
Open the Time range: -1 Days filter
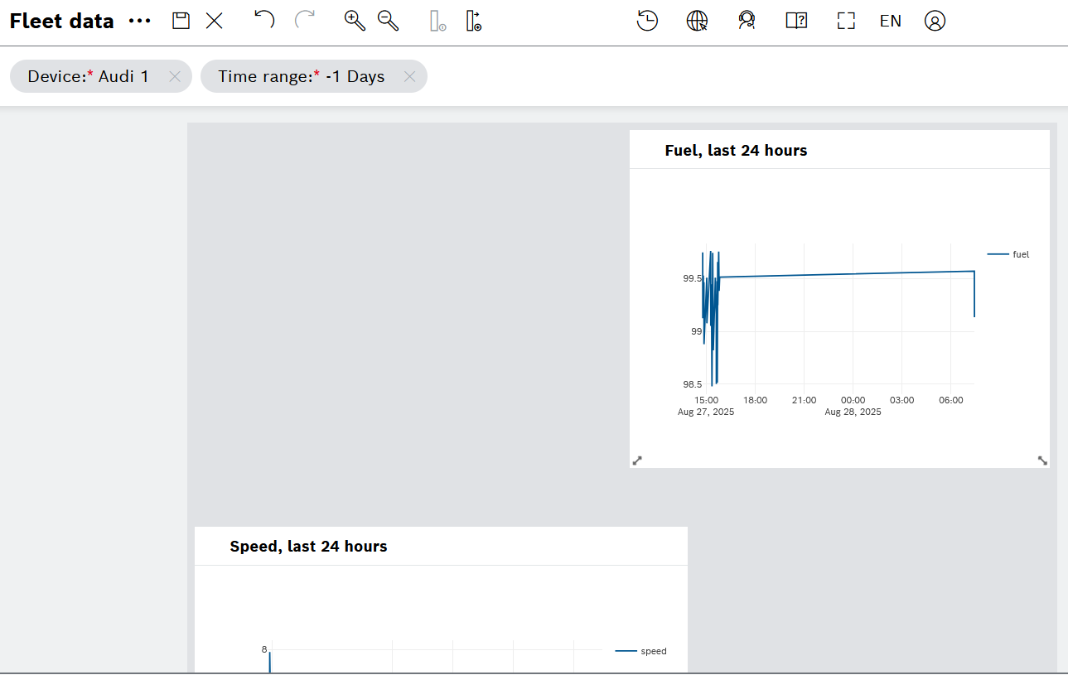302,76
